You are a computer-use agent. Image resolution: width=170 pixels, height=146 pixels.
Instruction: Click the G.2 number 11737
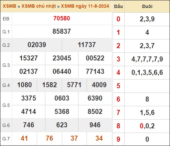[x=87, y=45]
